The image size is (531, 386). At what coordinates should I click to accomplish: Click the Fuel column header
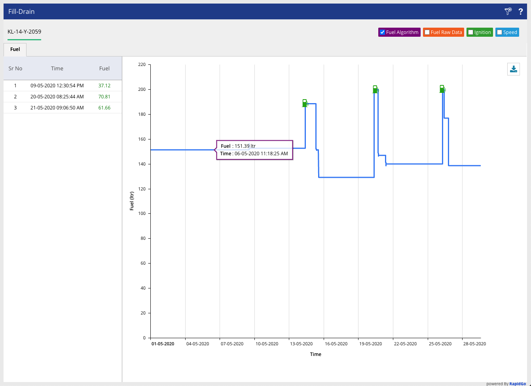[x=104, y=68]
